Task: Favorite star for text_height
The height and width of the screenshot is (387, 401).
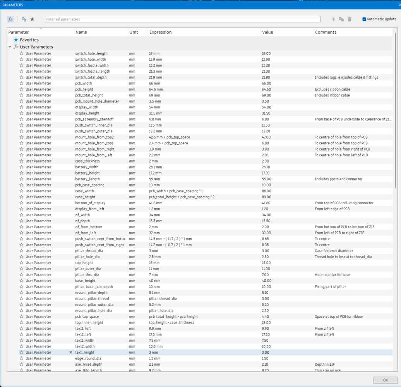Action: (22, 353)
